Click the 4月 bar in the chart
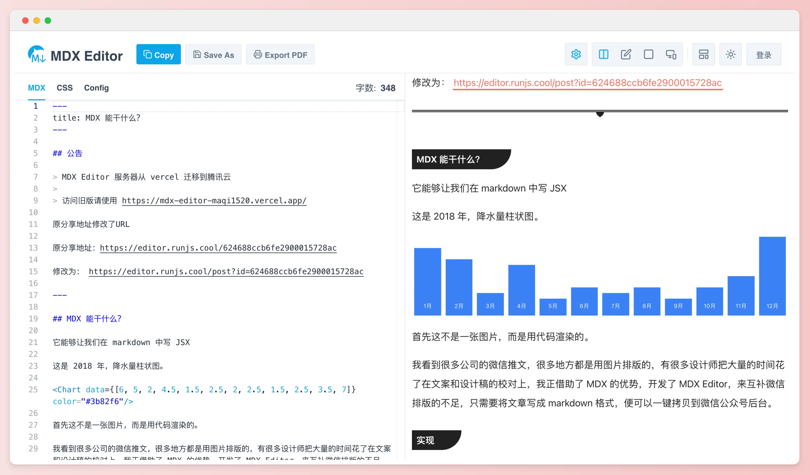This screenshot has width=810, height=475. pos(521,290)
